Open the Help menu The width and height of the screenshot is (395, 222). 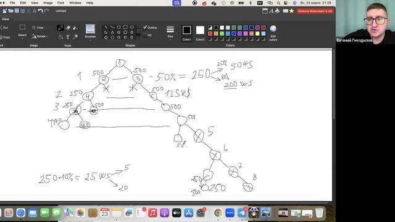coord(89,2)
